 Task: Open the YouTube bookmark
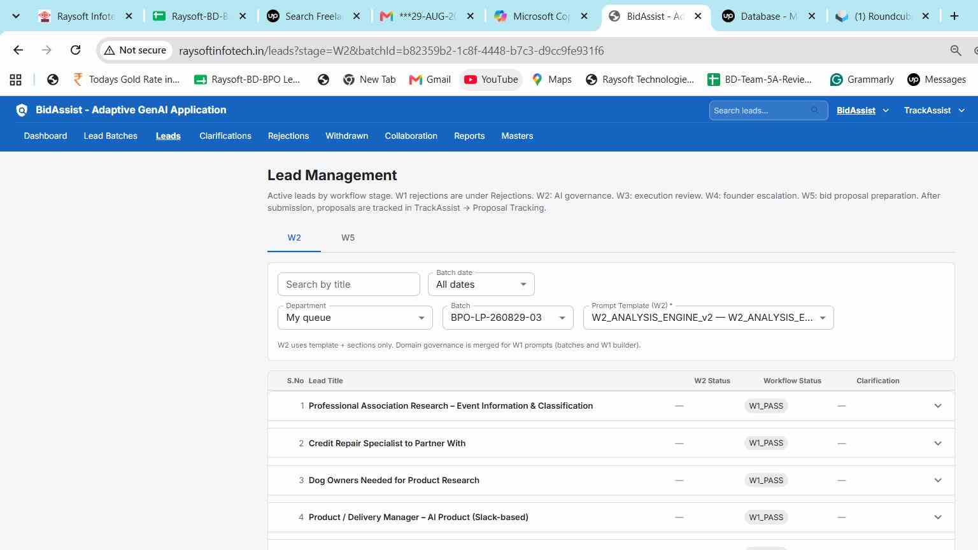[x=491, y=80]
